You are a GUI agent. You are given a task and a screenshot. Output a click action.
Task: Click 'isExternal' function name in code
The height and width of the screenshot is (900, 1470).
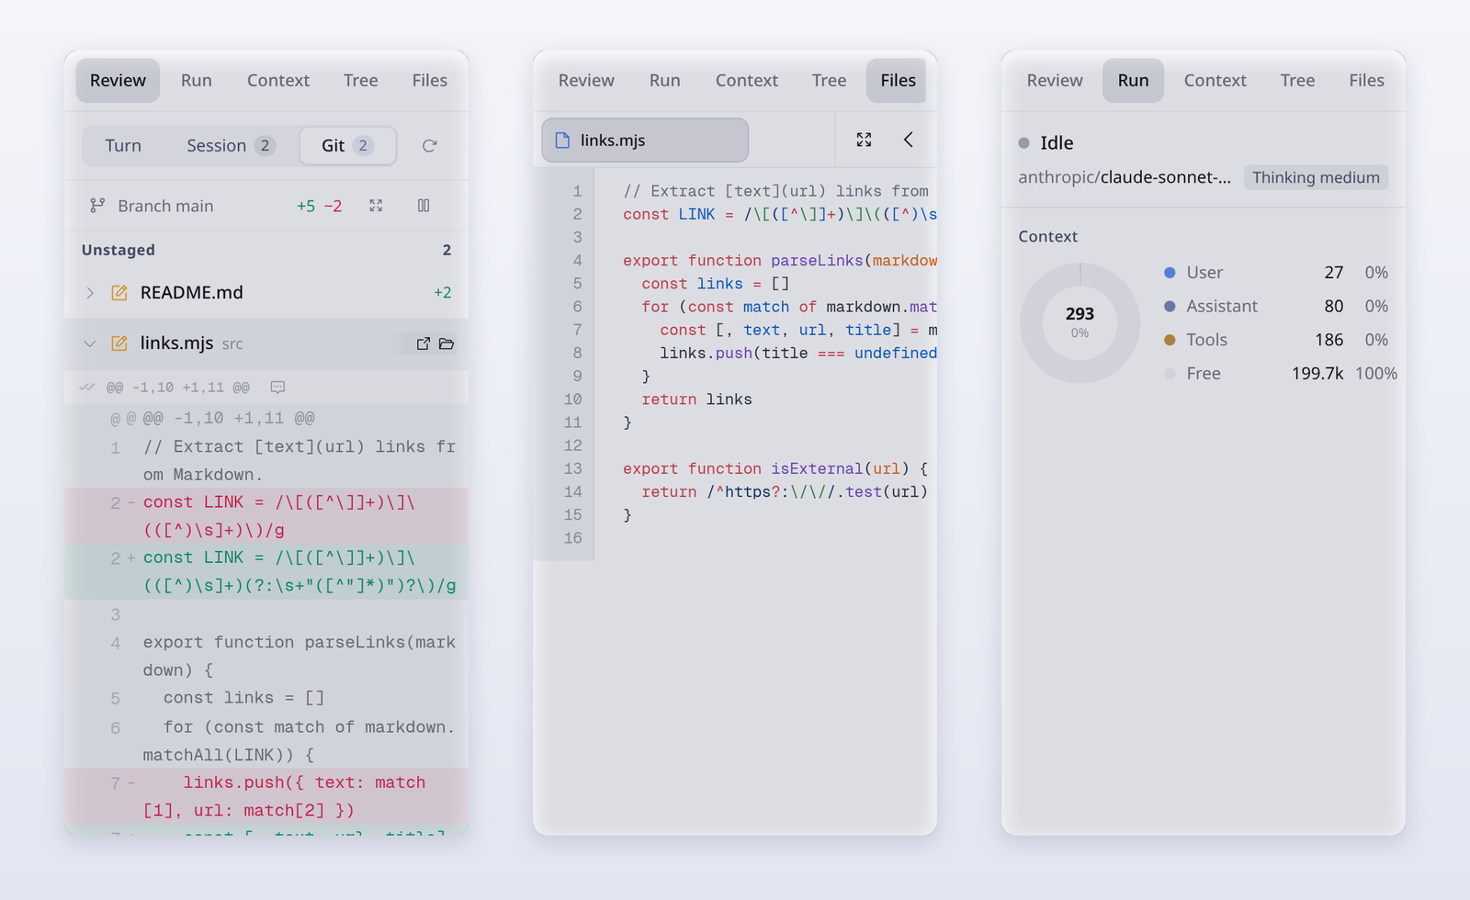[817, 468]
